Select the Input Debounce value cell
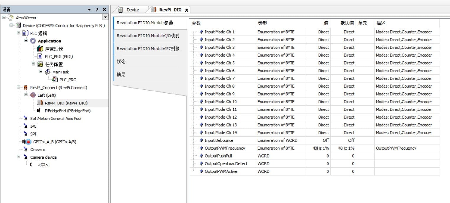This screenshot has width=450, height=203. 318,140
